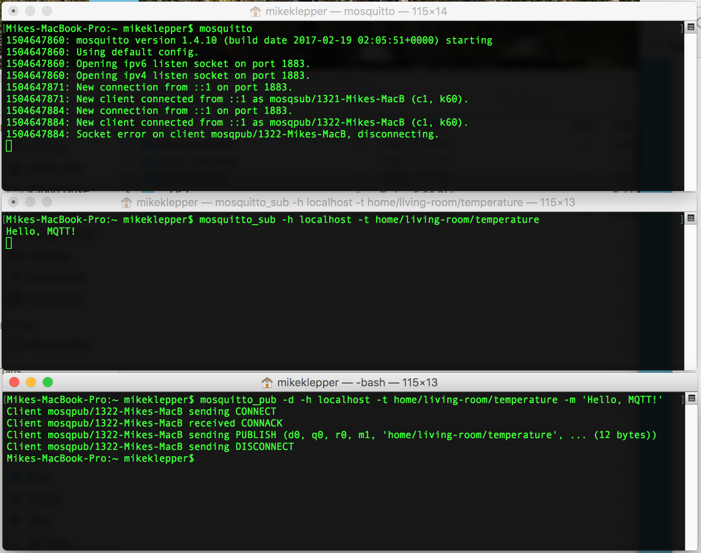Click the mosquitto_sub window title text
This screenshot has width=701, height=553.
[x=356, y=202]
